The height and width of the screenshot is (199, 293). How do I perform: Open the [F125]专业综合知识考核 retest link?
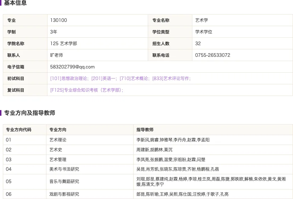tap(86, 90)
